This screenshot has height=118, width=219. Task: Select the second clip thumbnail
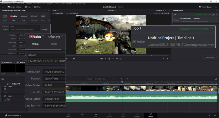click(x=20, y=68)
